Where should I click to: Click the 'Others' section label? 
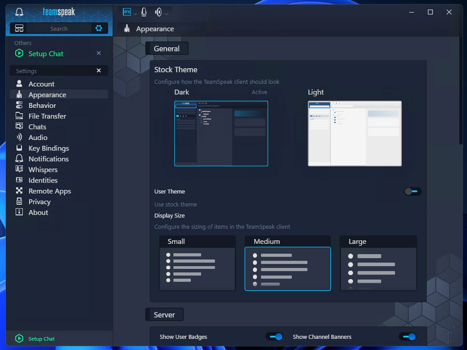point(23,43)
